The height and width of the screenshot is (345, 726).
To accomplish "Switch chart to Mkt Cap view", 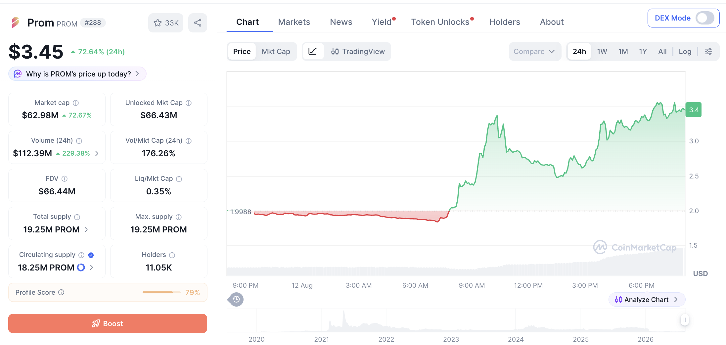I will click(276, 51).
